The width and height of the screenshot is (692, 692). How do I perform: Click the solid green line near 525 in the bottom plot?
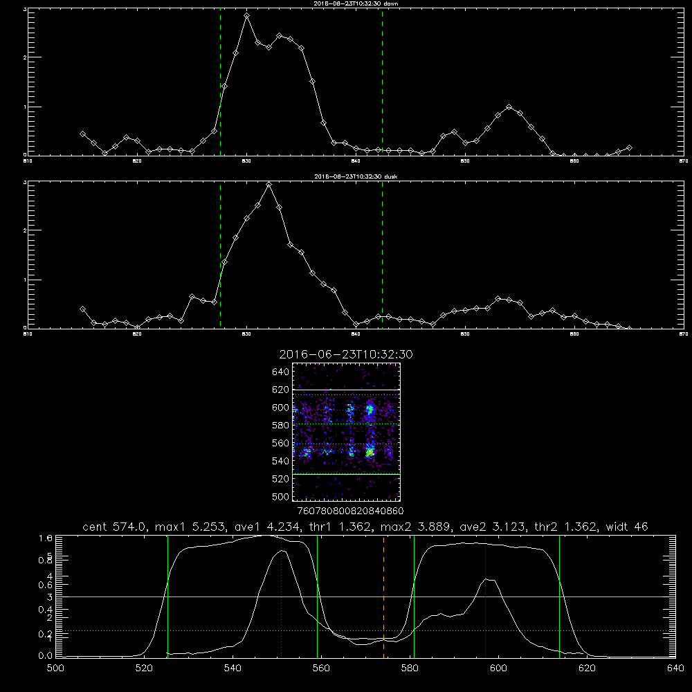point(167,597)
